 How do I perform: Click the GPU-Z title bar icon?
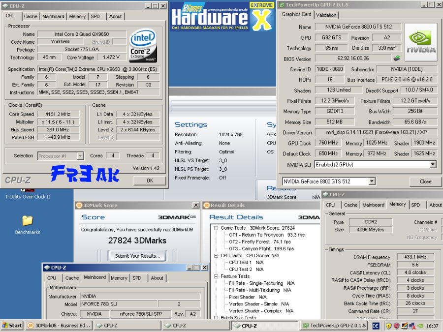click(x=282, y=4)
